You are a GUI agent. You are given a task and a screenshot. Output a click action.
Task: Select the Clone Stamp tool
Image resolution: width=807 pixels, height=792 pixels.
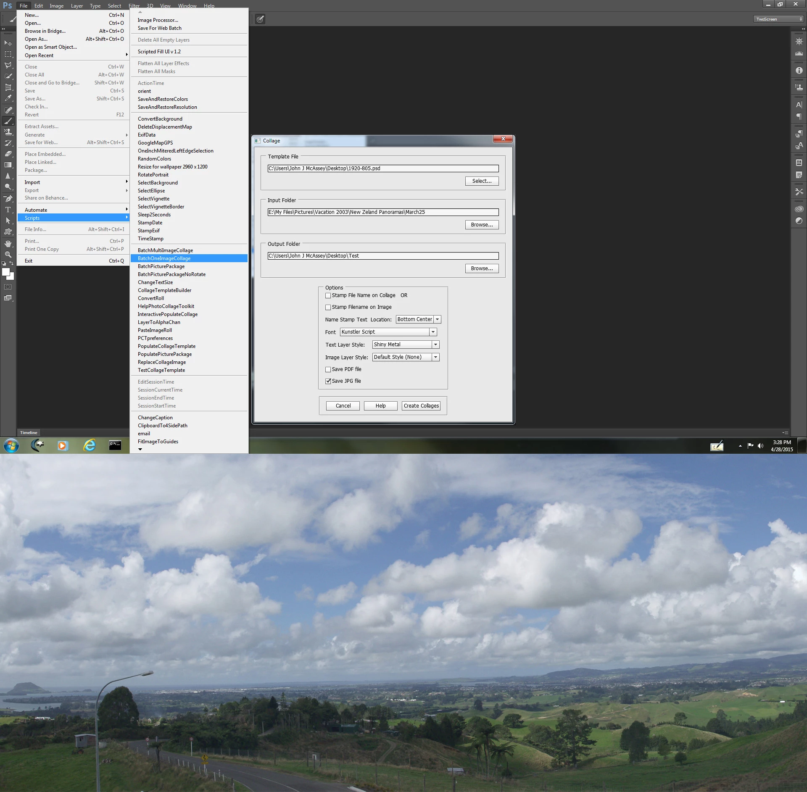coord(8,132)
